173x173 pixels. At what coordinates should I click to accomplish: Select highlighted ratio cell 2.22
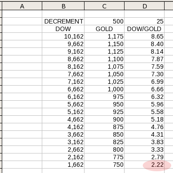pos(145,165)
